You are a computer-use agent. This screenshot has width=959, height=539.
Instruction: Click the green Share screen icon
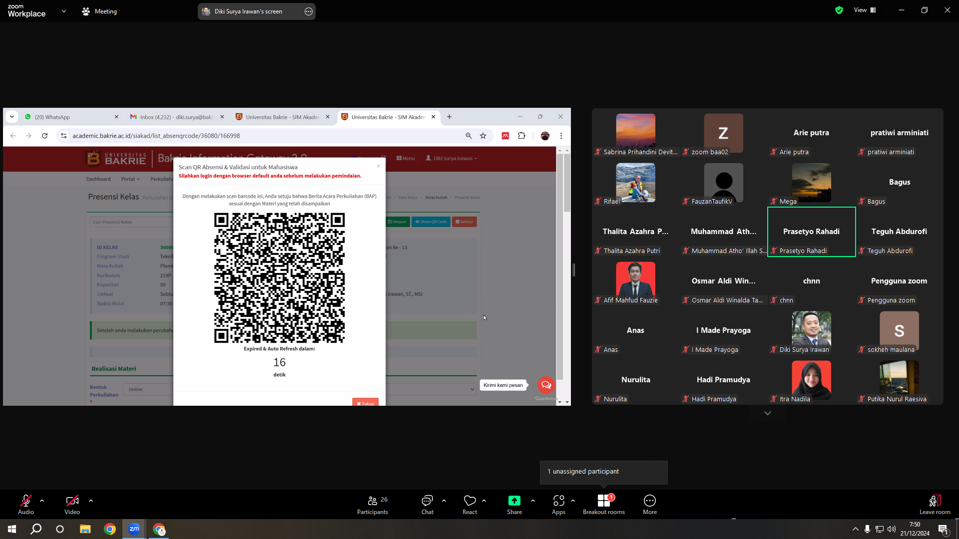pos(514,501)
